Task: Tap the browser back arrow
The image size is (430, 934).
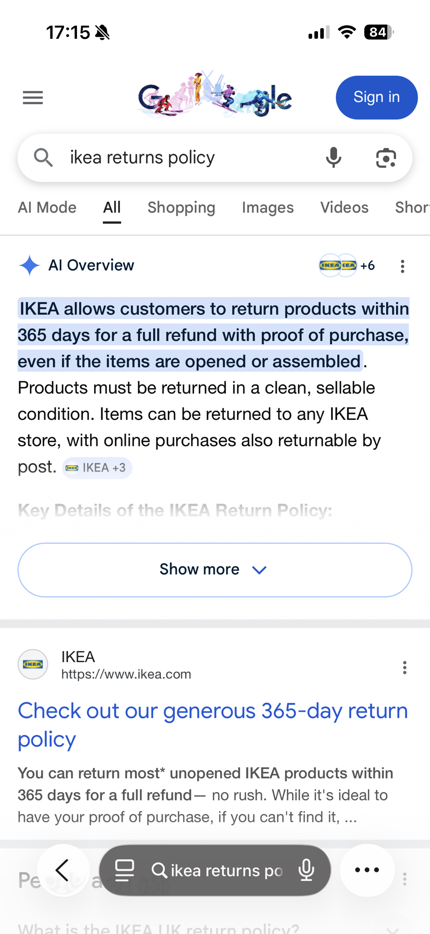Action: 62,870
